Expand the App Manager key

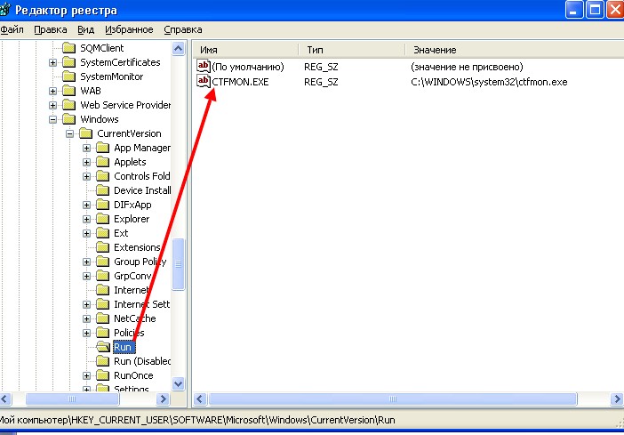[x=86, y=149]
